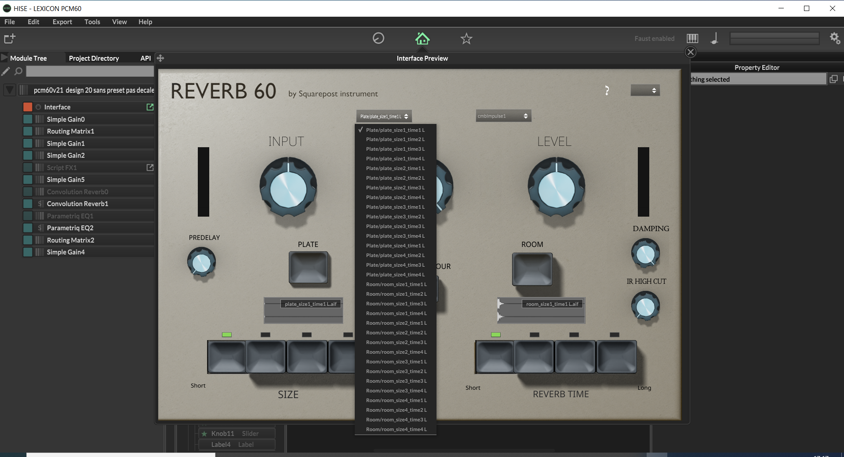Toggle Simple Gain0 bypass square
This screenshot has height=457, width=844.
click(28, 119)
